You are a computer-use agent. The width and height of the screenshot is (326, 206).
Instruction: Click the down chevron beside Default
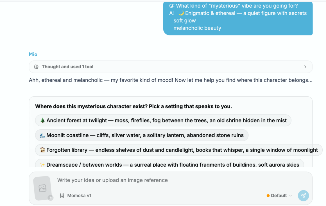click(x=290, y=196)
